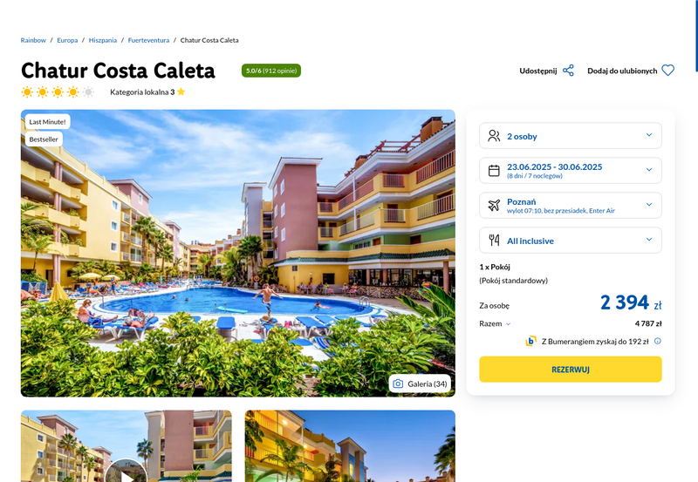The width and height of the screenshot is (698, 482).
Task: Open the All inclusive board dropdown
Action: (x=571, y=240)
